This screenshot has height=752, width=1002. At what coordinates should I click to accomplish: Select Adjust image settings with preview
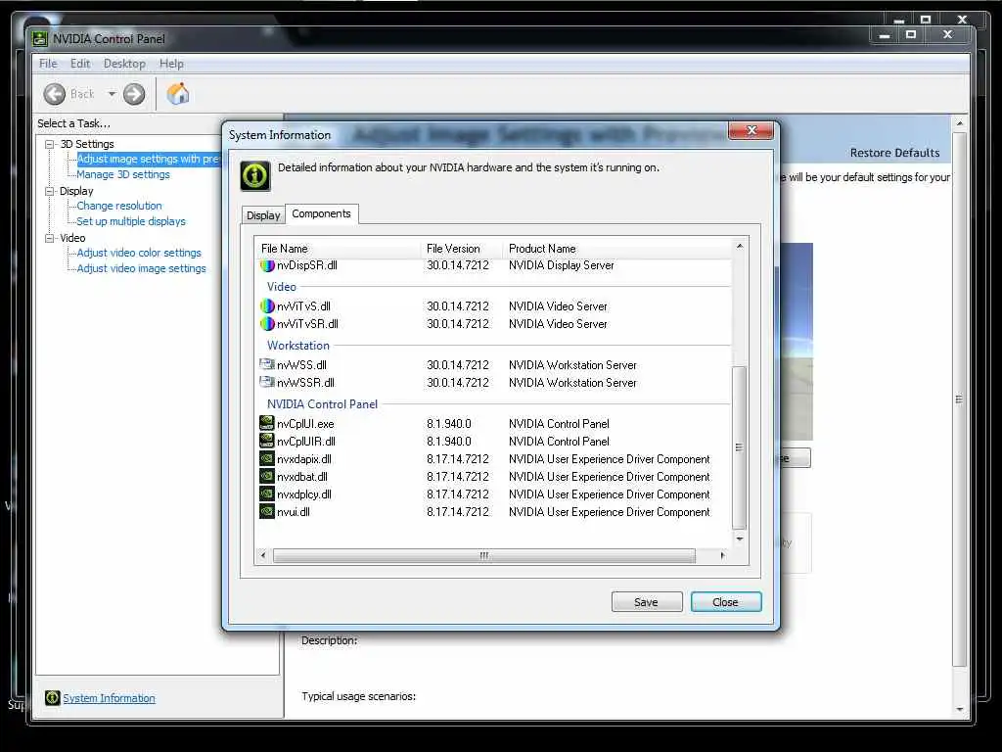point(149,159)
